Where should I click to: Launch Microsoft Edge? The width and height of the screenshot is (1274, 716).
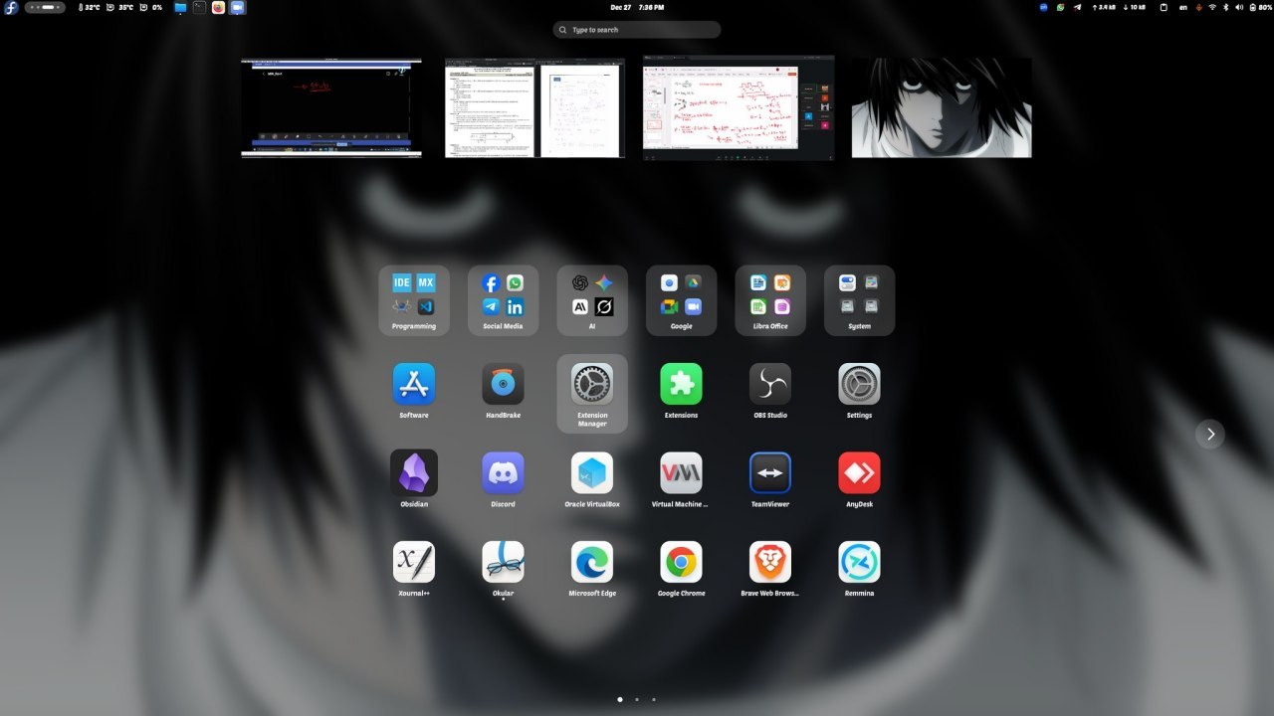coord(592,562)
